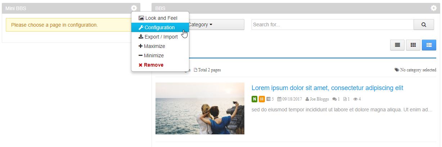Click the eye views count icon
The image size is (442, 147).
point(356,99)
